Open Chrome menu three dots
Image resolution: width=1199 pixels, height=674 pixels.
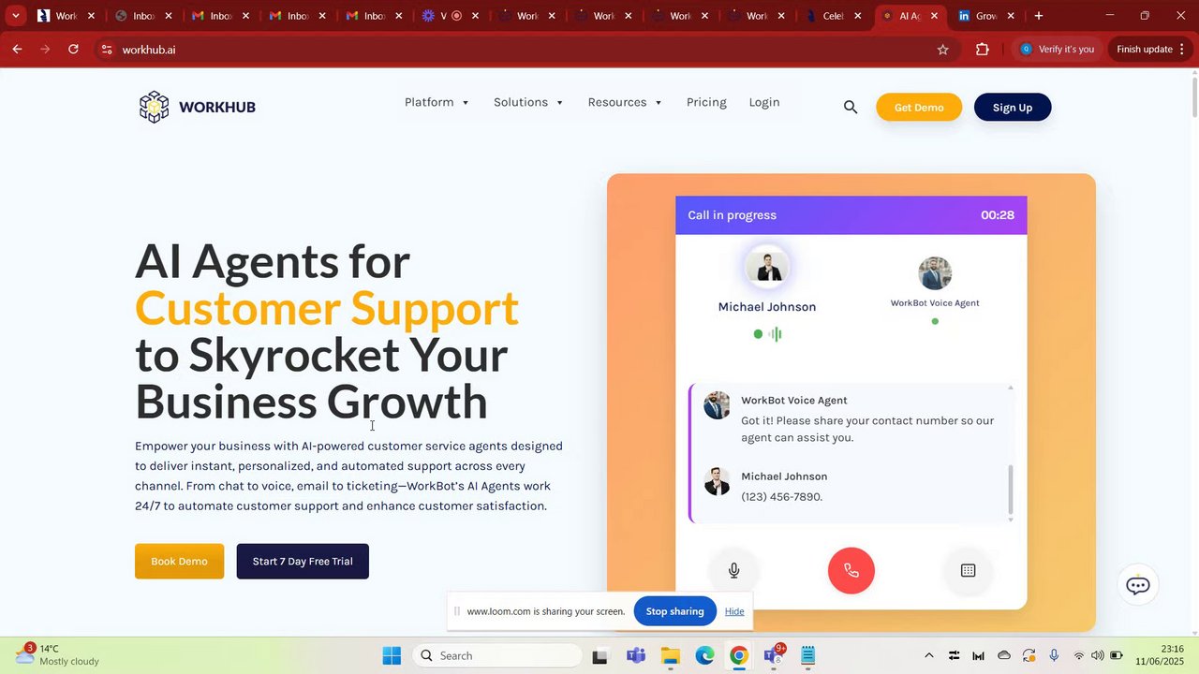pos(1182,50)
